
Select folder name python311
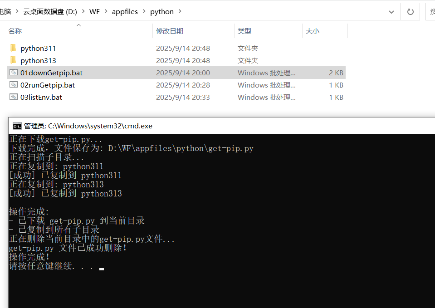click(x=38, y=48)
